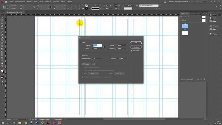Select the Gradient Swatch tool
The width and height of the screenshot is (222, 125).
pos(2,52)
